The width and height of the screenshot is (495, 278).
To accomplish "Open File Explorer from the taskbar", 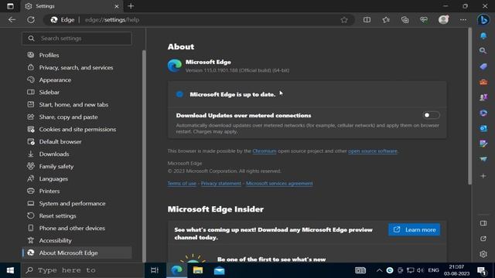I will click(198, 270).
